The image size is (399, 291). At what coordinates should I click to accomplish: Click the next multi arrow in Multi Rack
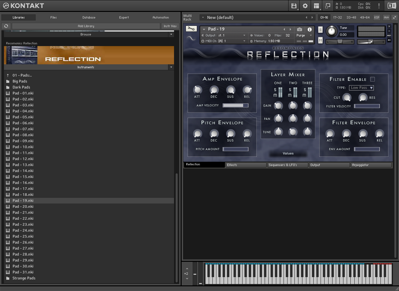coord(312,17)
